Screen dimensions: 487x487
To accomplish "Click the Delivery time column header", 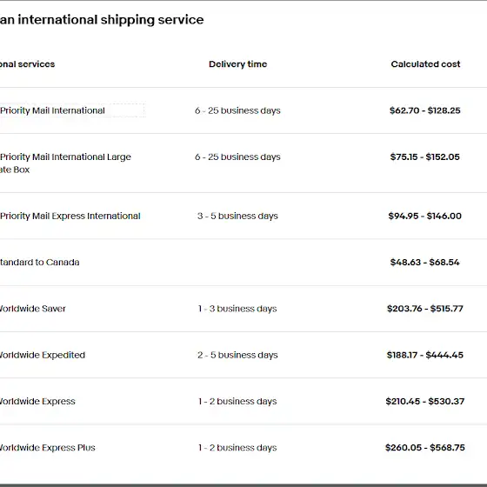I will point(238,64).
